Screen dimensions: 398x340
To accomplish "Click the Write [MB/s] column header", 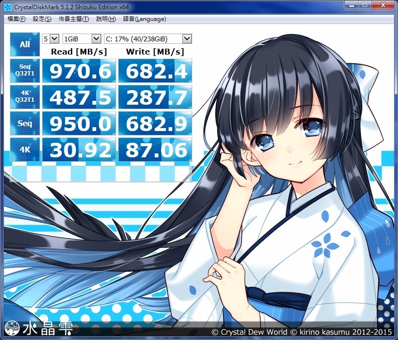I will [155, 52].
